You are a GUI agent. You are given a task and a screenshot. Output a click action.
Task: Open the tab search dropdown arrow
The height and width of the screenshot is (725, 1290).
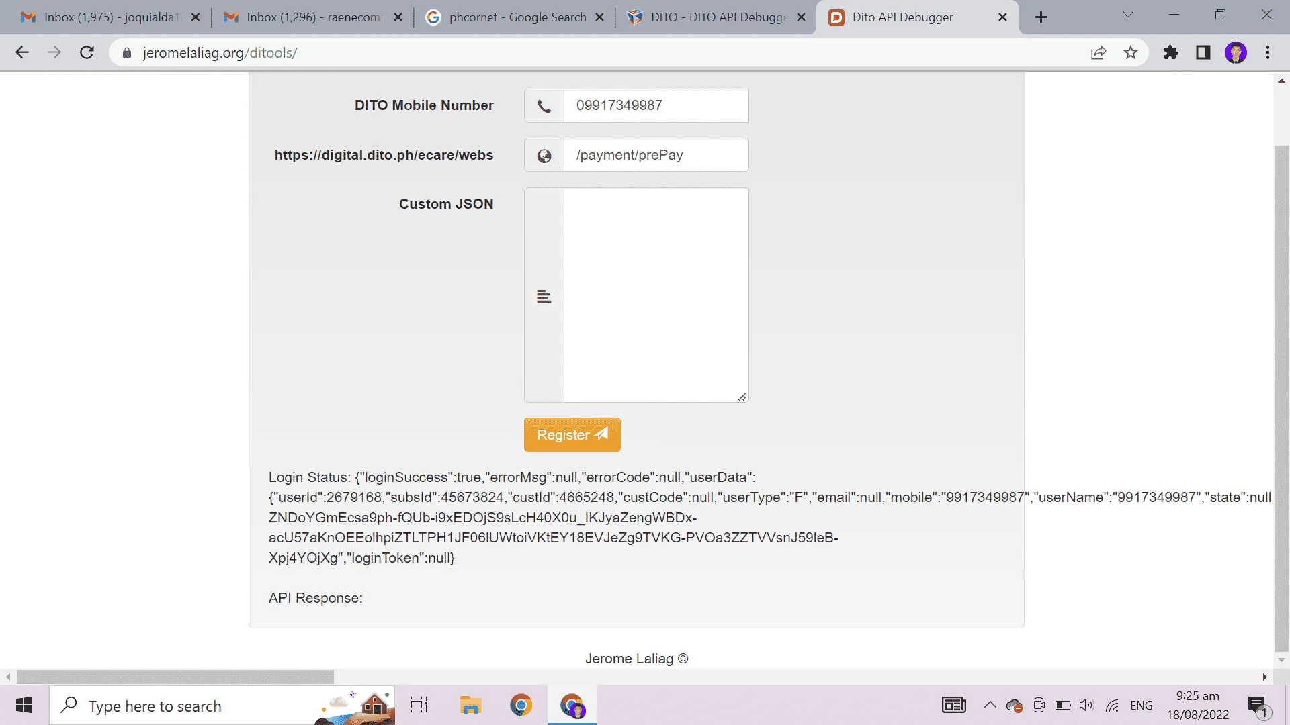click(1128, 15)
